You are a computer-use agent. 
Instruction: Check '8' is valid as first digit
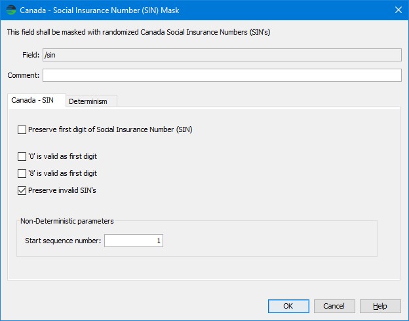22,173
